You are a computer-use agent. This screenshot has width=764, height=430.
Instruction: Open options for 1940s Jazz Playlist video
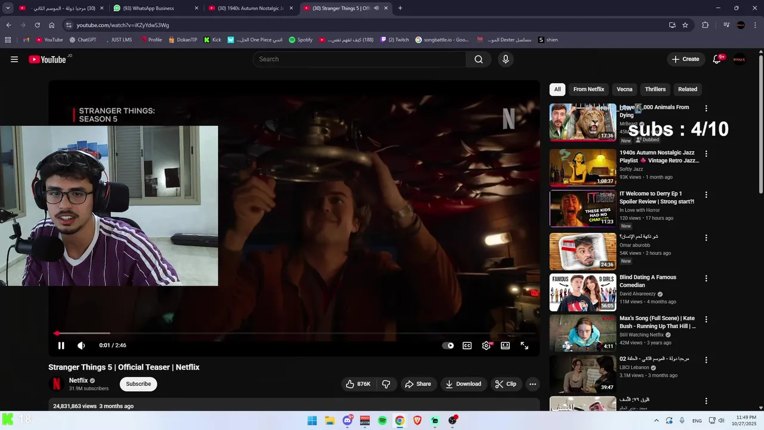click(x=706, y=153)
